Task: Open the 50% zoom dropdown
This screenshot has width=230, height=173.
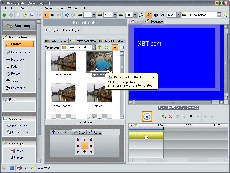Action: click(x=178, y=15)
